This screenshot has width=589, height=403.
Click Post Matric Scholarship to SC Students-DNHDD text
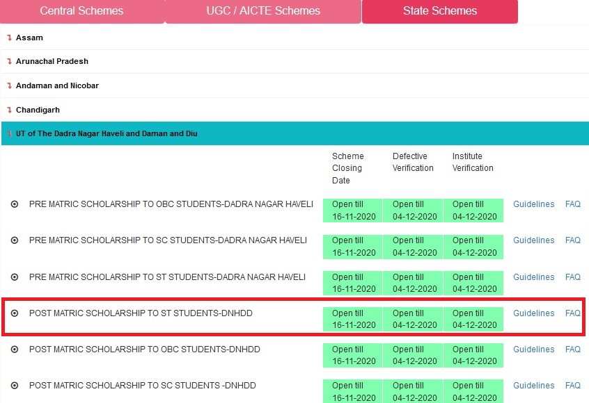point(142,386)
